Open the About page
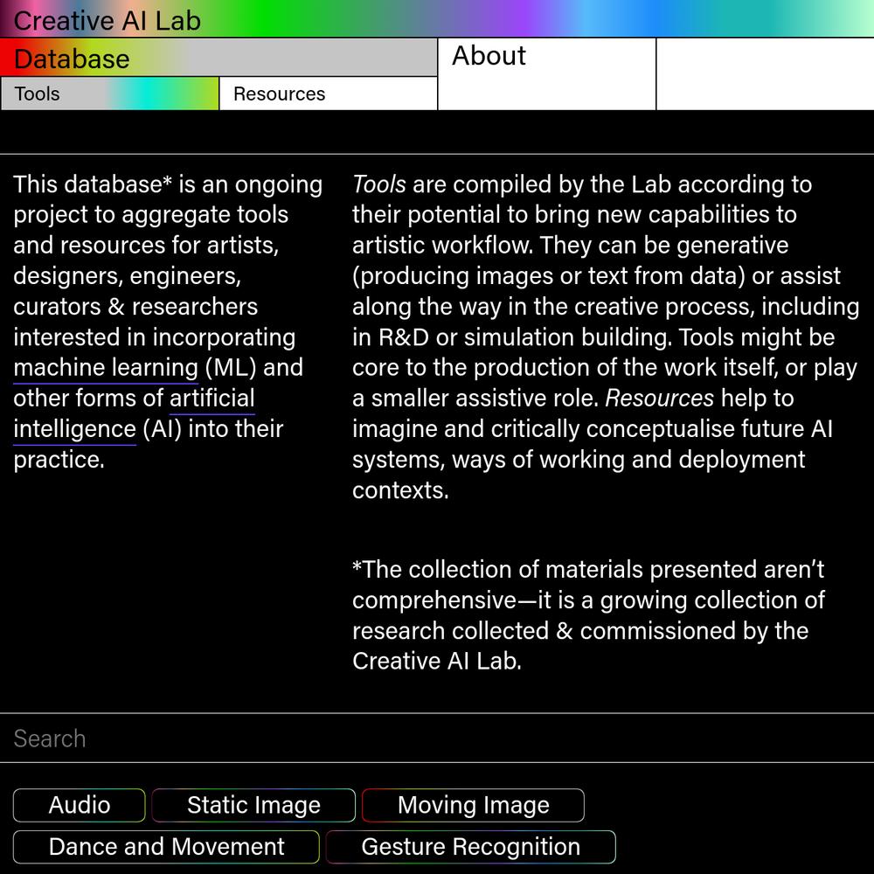The width and height of the screenshot is (874, 874). click(547, 74)
